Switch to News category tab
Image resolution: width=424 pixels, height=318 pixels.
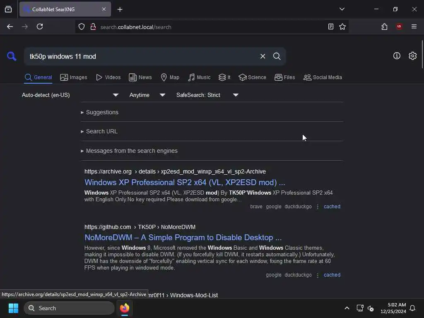140,77
